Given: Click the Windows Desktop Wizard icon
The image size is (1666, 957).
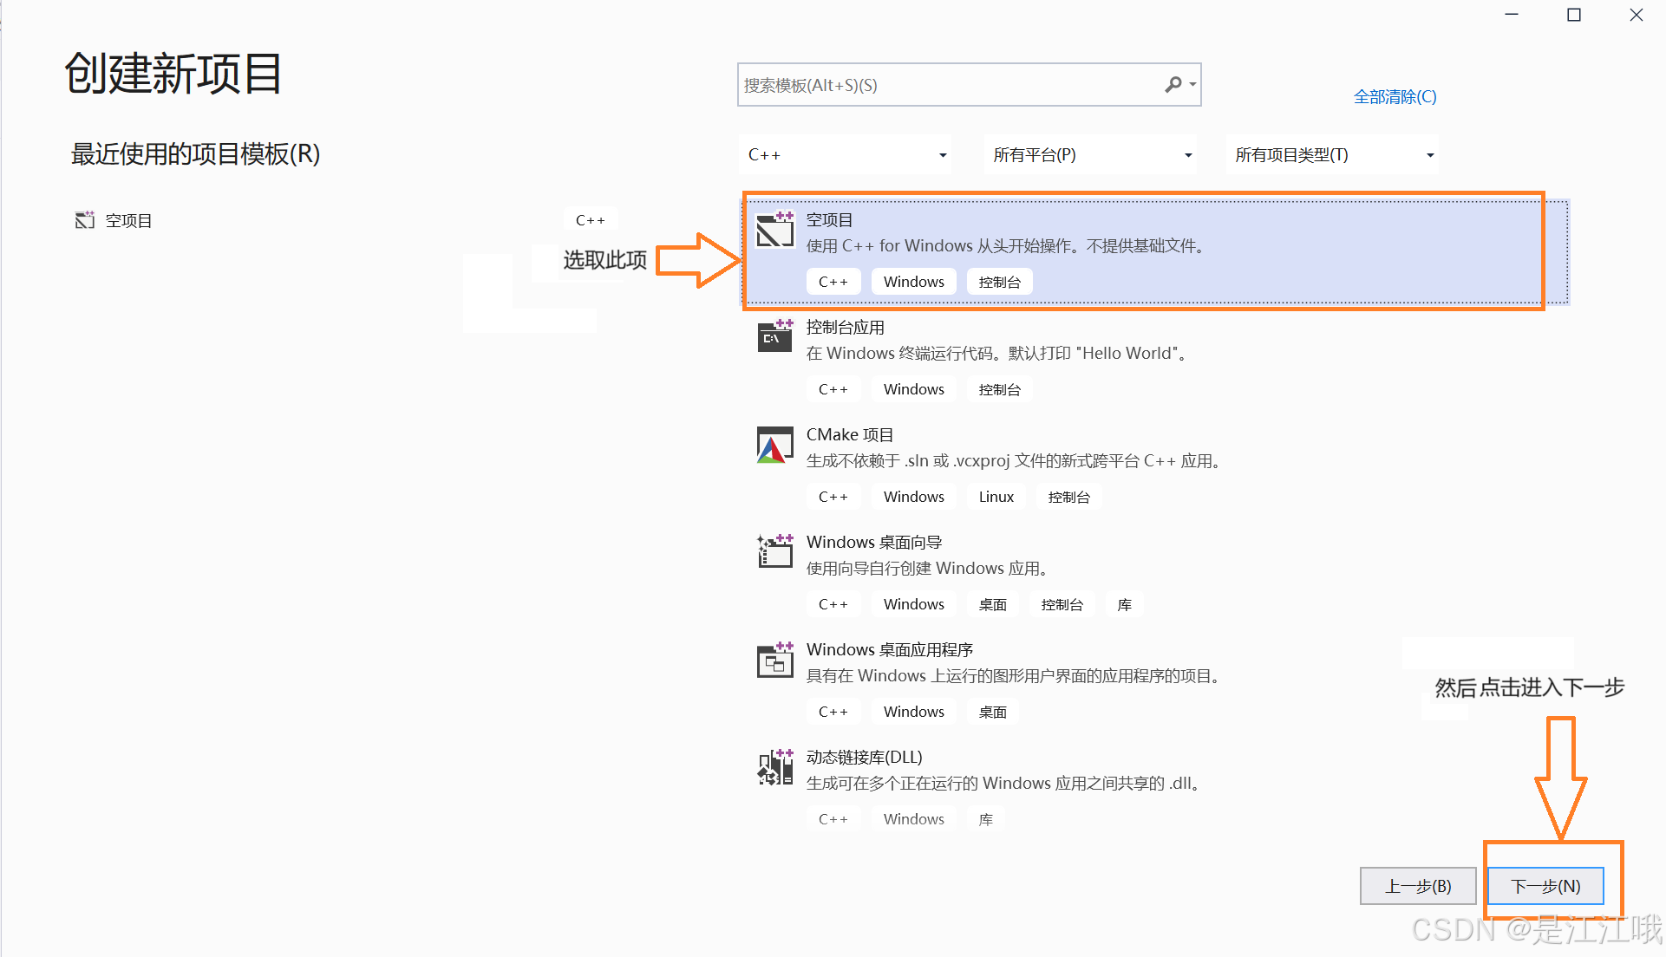Looking at the screenshot, I should click(x=774, y=551).
